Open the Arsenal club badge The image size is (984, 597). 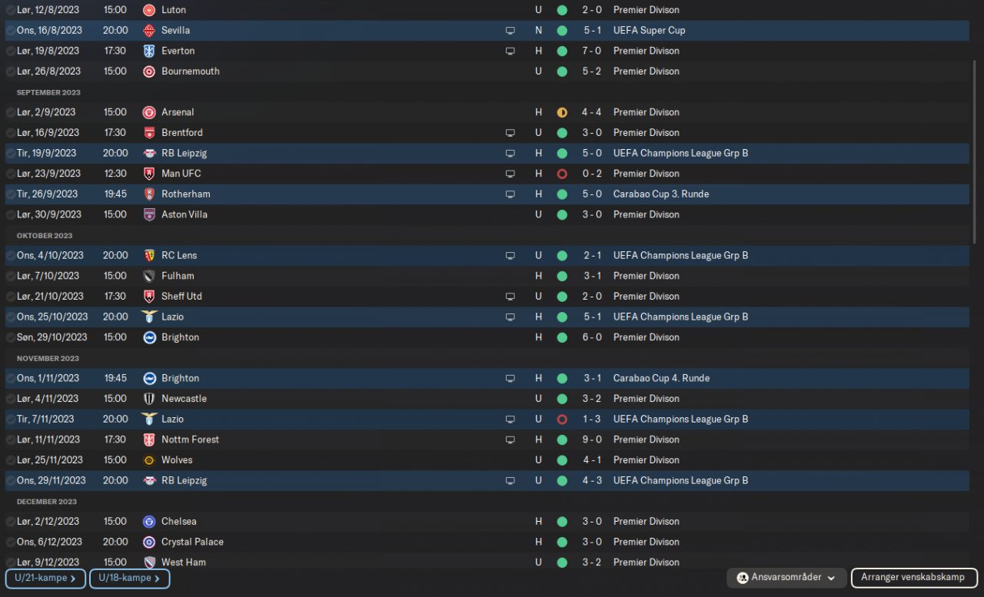[149, 112]
